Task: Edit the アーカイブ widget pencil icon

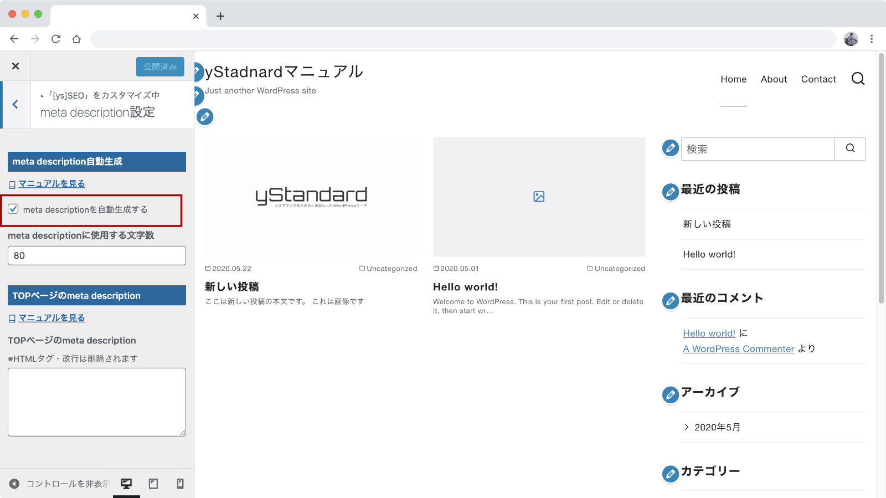Action: [671, 395]
